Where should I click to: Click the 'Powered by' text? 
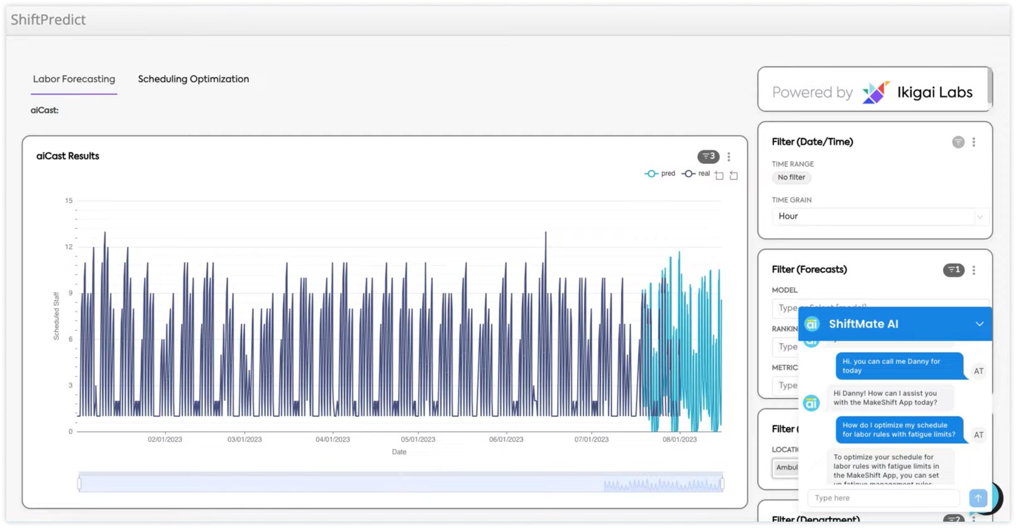[x=812, y=92]
